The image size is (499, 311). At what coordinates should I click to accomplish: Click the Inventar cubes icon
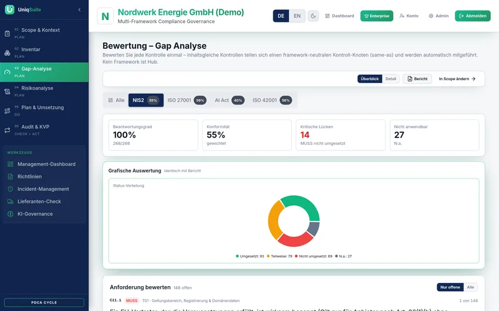7,53
